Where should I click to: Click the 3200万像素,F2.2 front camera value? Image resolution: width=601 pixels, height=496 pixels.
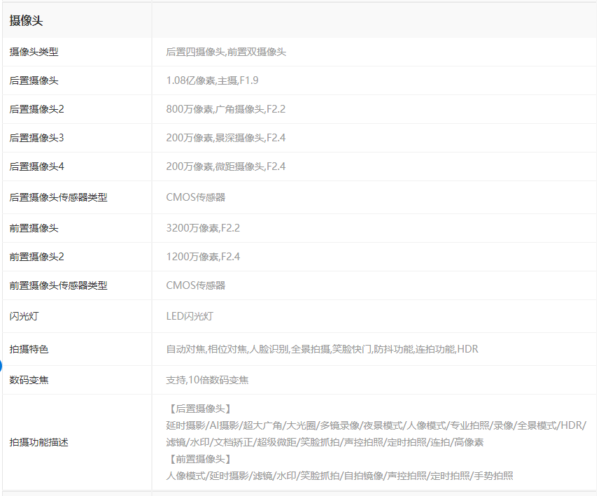[x=203, y=228]
